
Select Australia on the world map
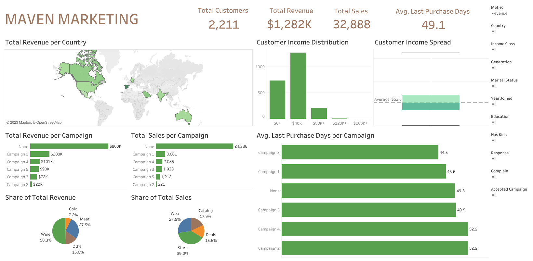point(183,116)
